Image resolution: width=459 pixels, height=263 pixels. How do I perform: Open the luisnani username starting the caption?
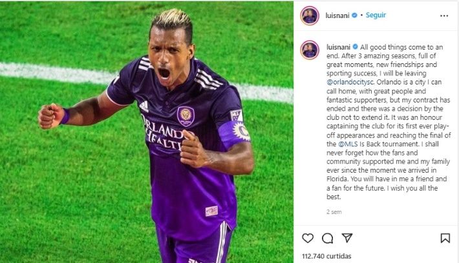[x=338, y=47]
